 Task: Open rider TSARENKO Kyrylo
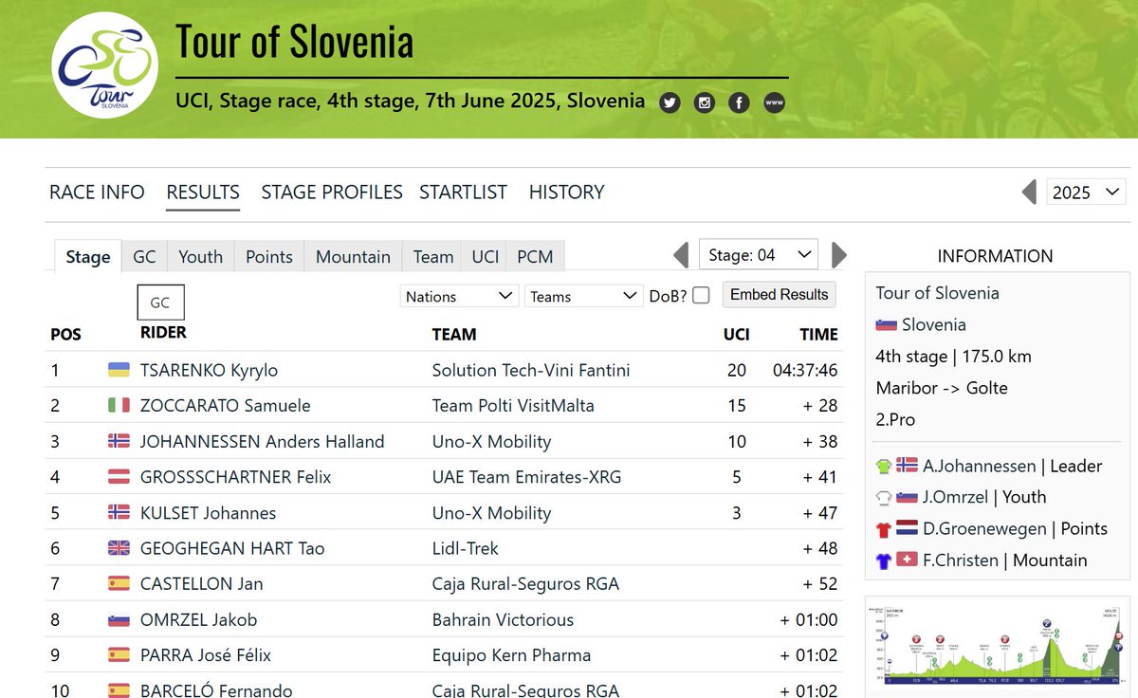point(209,370)
